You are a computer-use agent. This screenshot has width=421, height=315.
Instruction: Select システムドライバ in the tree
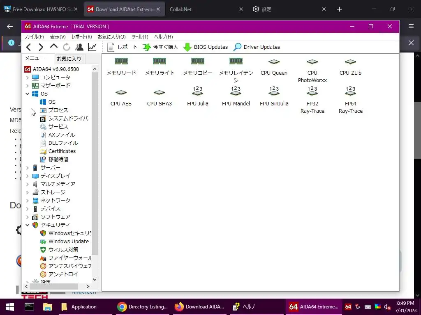64,119
